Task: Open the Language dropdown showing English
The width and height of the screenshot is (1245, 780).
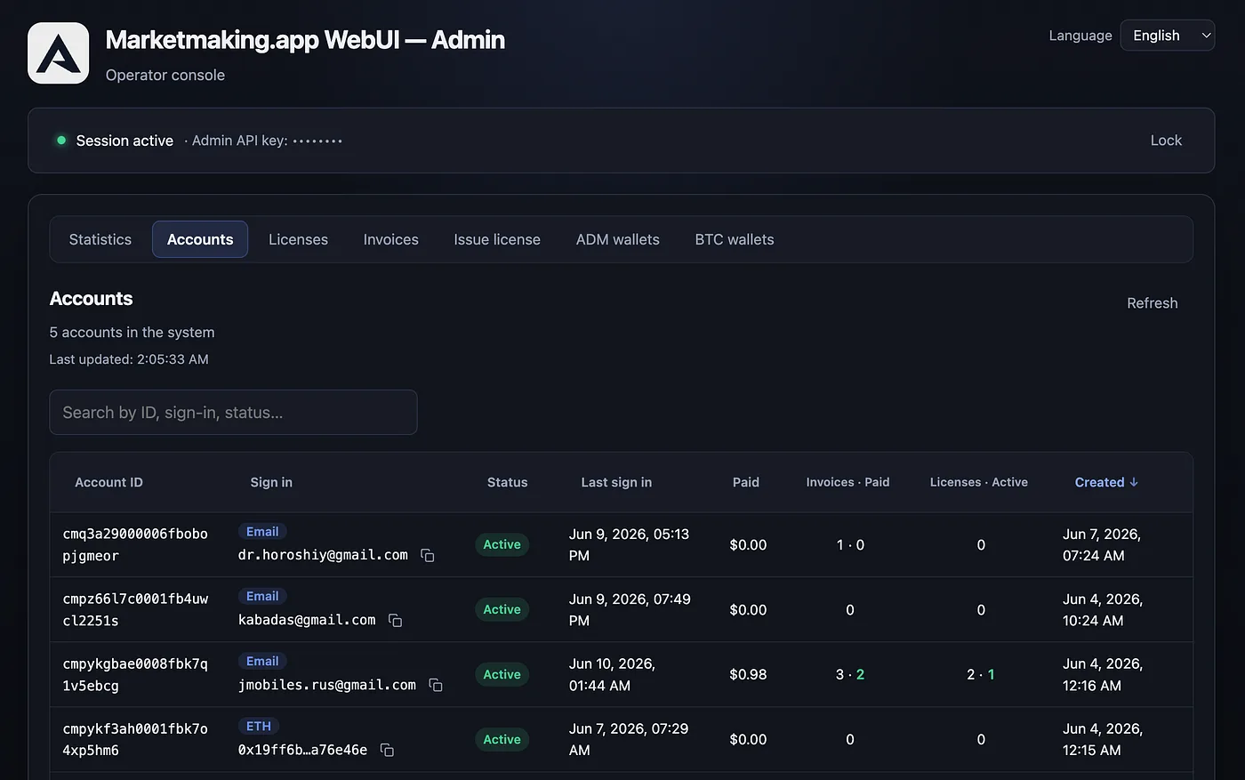Action: (1168, 36)
